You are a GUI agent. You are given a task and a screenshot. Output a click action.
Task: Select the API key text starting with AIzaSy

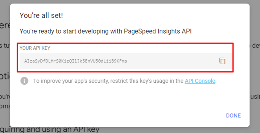(76, 61)
